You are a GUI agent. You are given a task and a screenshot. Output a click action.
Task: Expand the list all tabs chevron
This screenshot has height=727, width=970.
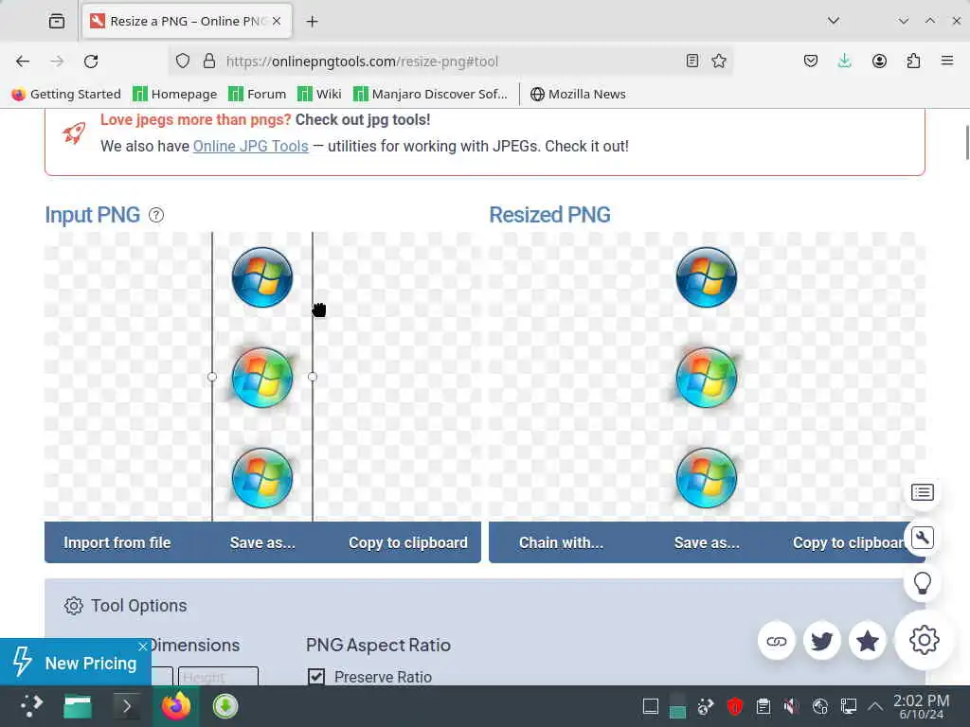(x=834, y=21)
